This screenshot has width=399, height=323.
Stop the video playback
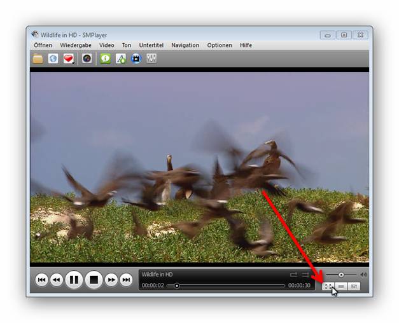coord(94,280)
